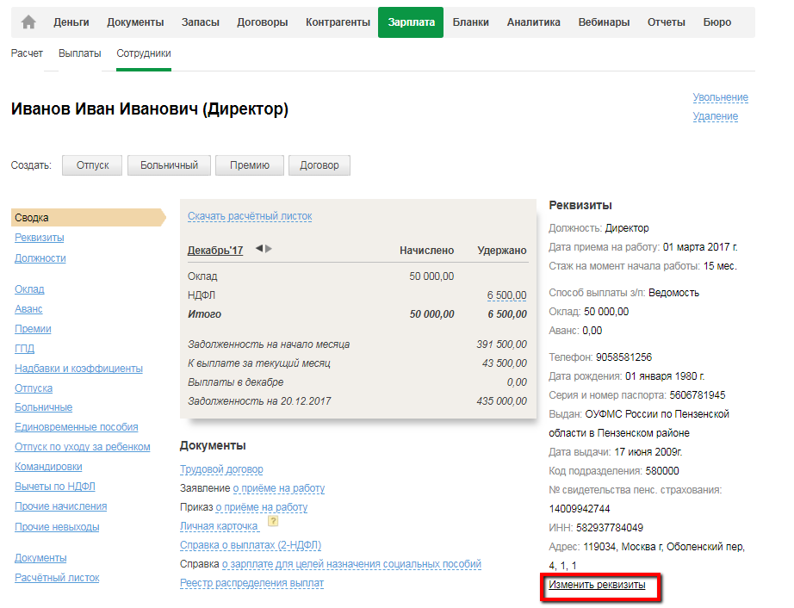Click the Увольнение link

[720, 97]
